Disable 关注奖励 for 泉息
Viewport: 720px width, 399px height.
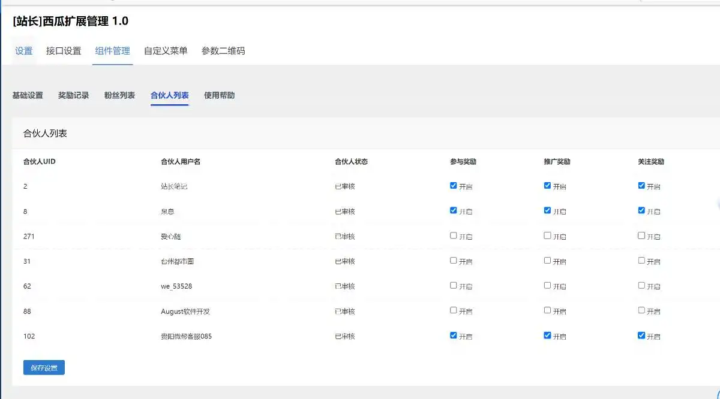pyautogui.click(x=641, y=210)
